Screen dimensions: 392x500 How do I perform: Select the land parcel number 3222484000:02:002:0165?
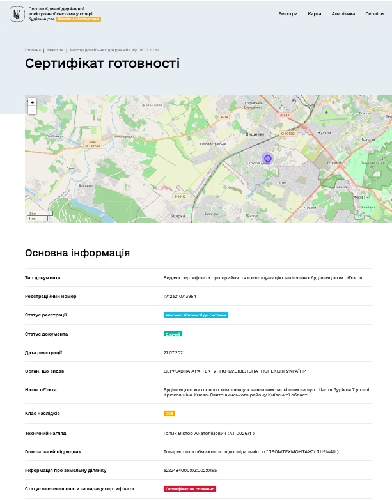190,471
